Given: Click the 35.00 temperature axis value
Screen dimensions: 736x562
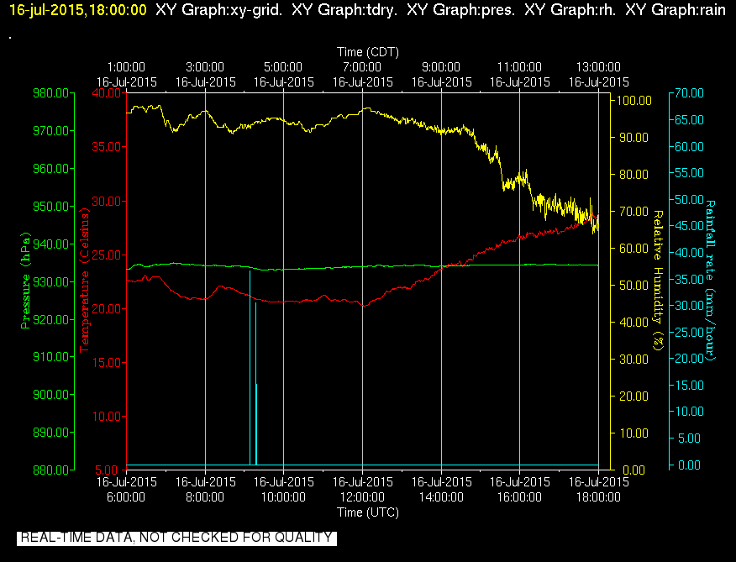Looking at the screenshot, I should 107,147.
